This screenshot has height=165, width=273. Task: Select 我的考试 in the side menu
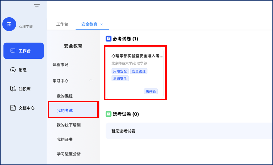point(65,111)
